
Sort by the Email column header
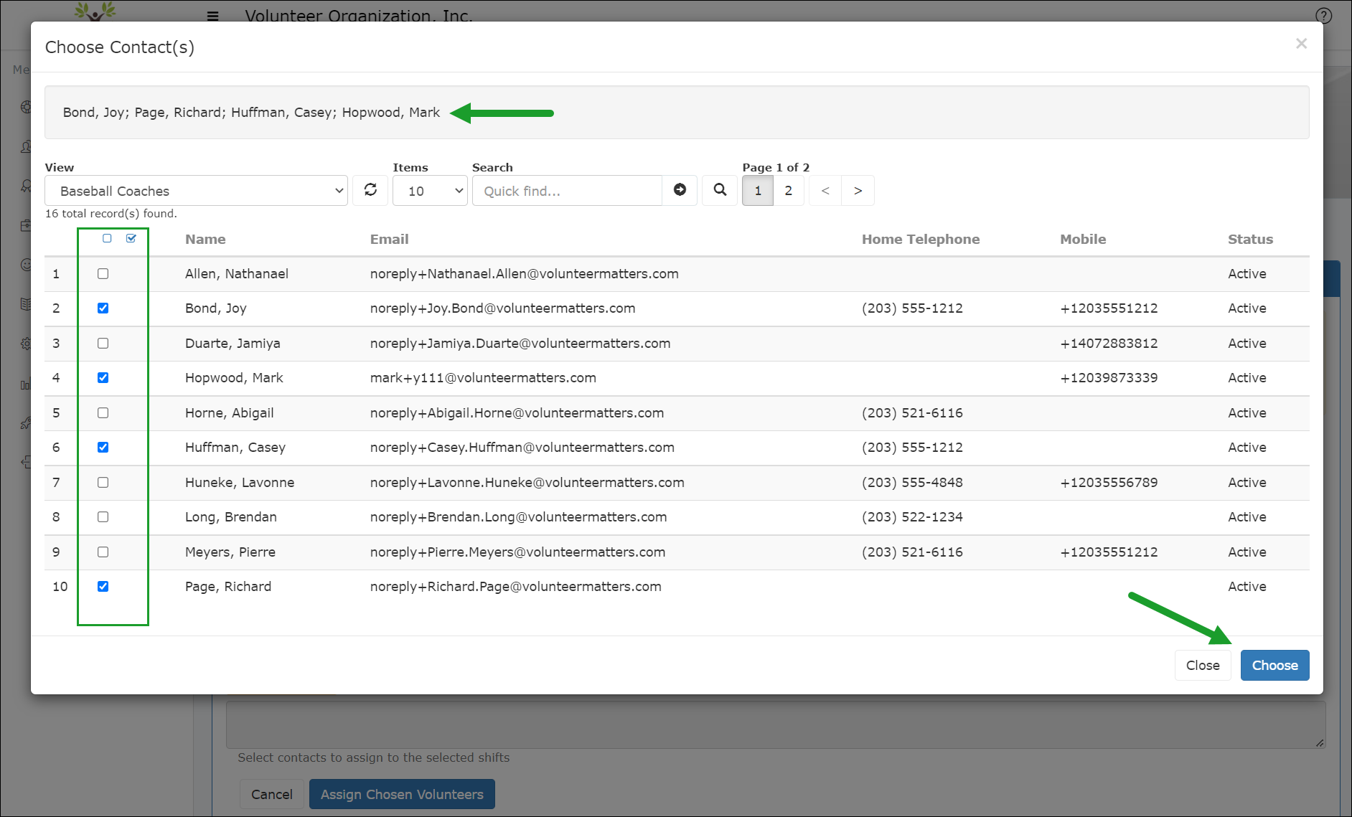point(390,240)
